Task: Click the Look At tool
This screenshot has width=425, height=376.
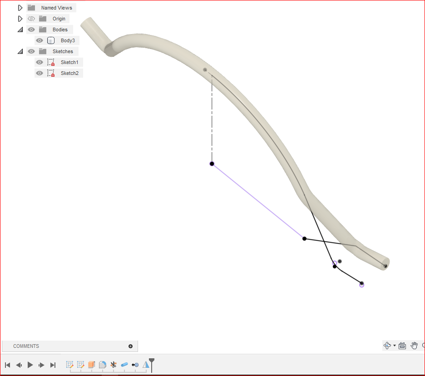Action: pos(402,346)
